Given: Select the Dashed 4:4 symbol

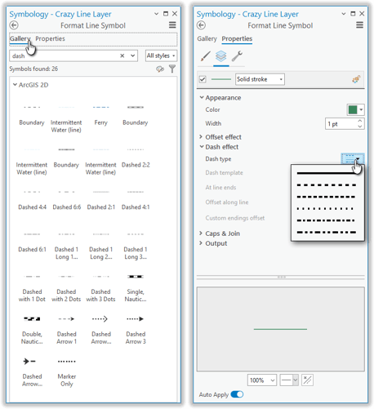Looking at the screenshot, I should (32, 200).
